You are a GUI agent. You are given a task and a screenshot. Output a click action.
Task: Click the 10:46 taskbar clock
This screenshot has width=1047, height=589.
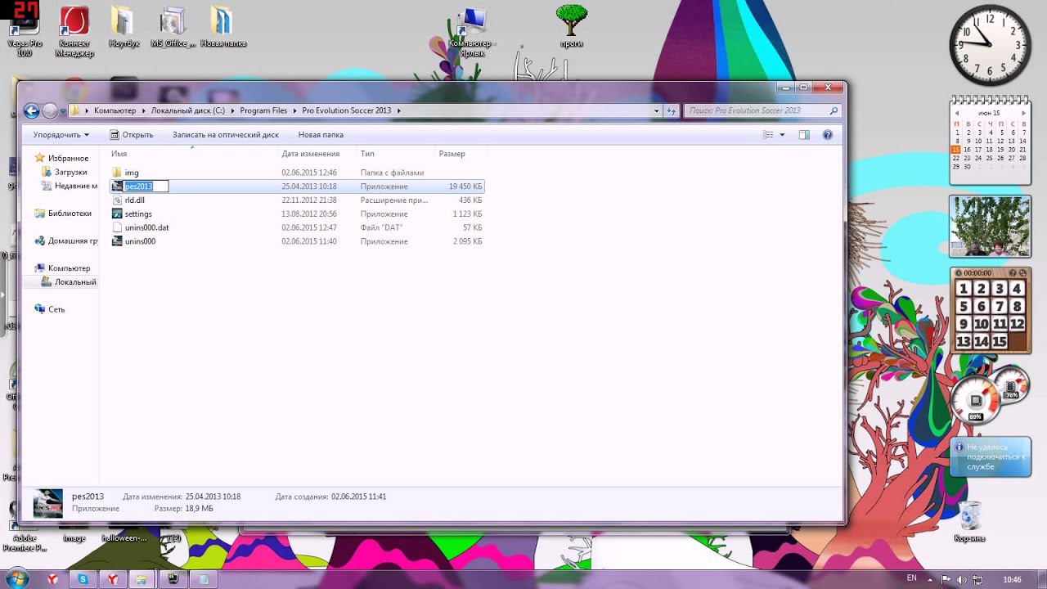coord(1012,580)
